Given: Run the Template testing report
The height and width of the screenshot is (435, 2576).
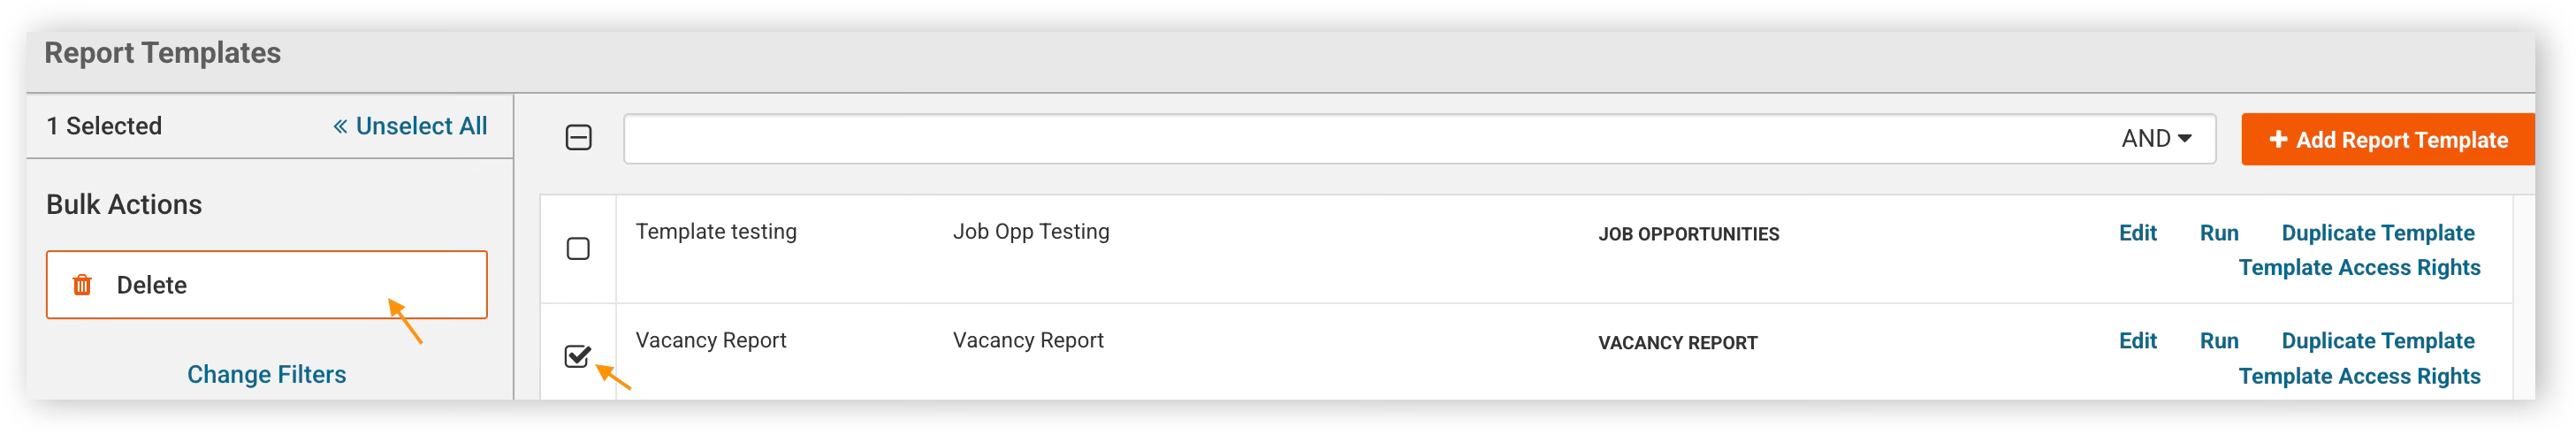Looking at the screenshot, I should [x=2218, y=233].
